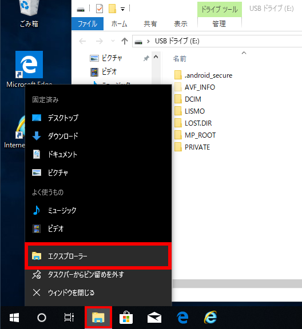Open the ファイル ribbon tab

point(88,24)
